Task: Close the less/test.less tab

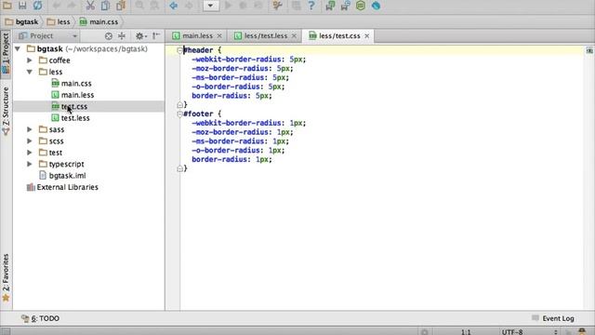Action: pos(294,35)
